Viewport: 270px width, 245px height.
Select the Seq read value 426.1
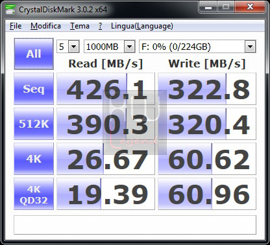point(106,89)
